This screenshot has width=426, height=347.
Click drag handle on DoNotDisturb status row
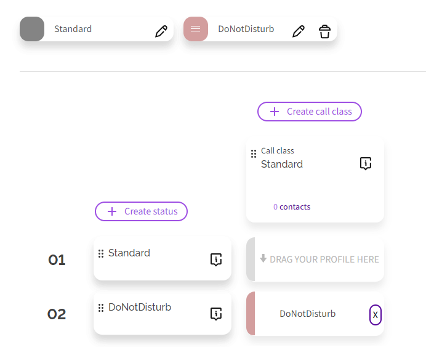[101, 308]
